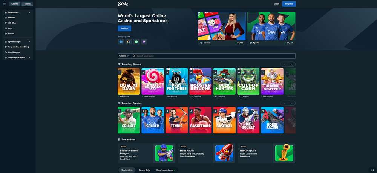Open Duck Hunters game
377x173 pixels.
click(x=224, y=81)
